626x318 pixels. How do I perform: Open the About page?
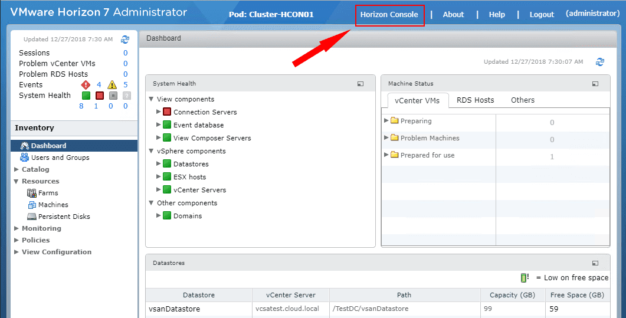pyautogui.click(x=453, y=14)
